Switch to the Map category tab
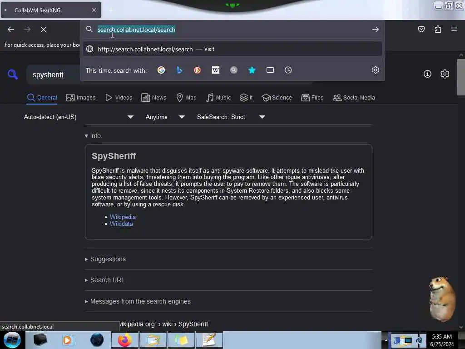Image resolution: width=465 pixels, height=349 pixels. (186, 98)
